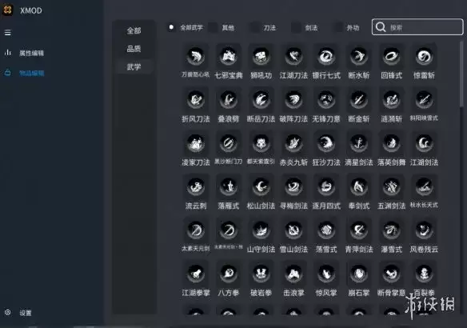Select the 破阵刀法 skill icon

[293, 99]
